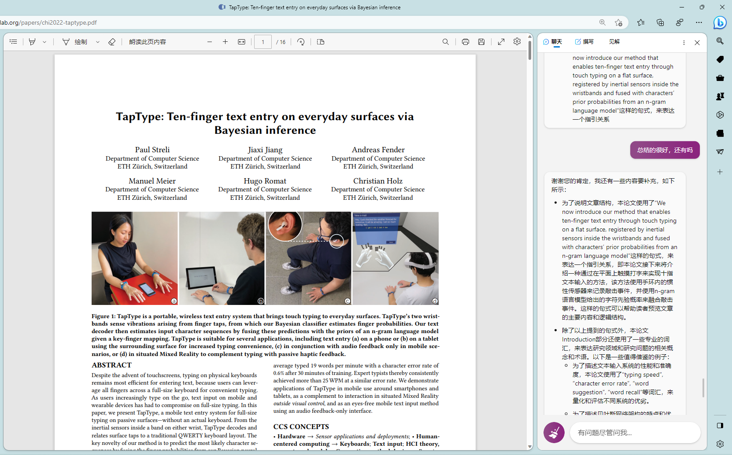The height and width of the screenshot is (455, 732).
Task: Click the fit to width icon
Action: pos(241,42)
